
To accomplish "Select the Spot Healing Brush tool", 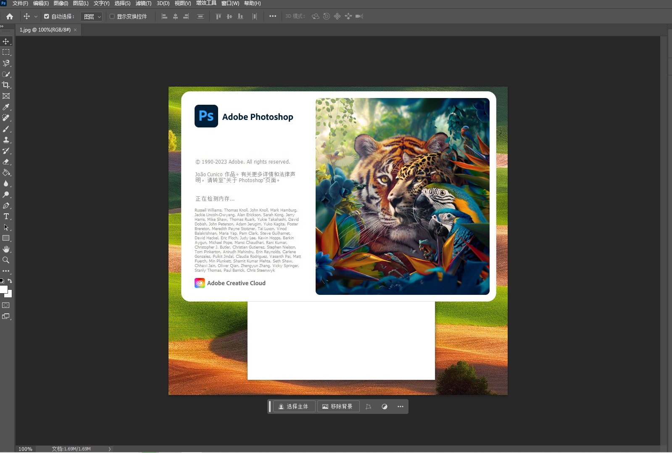I will 6,118.
